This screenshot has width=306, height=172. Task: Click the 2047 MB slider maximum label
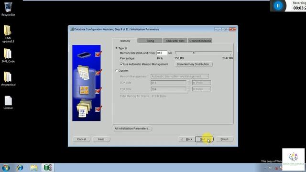point(228,58)
